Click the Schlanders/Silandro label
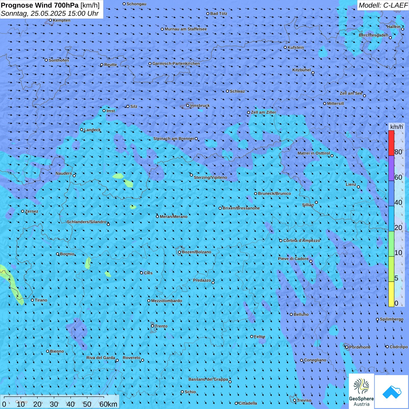 (86, 222)
